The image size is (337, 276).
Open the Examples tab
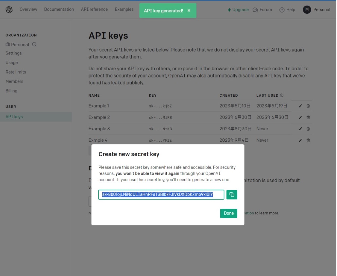tap(124, 9)
